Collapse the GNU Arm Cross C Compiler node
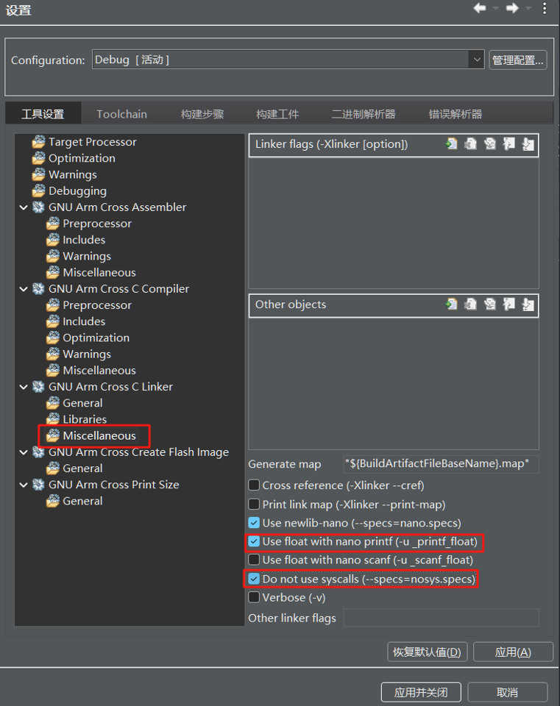This screenshot has width=560, height=706. pos(24,288)
